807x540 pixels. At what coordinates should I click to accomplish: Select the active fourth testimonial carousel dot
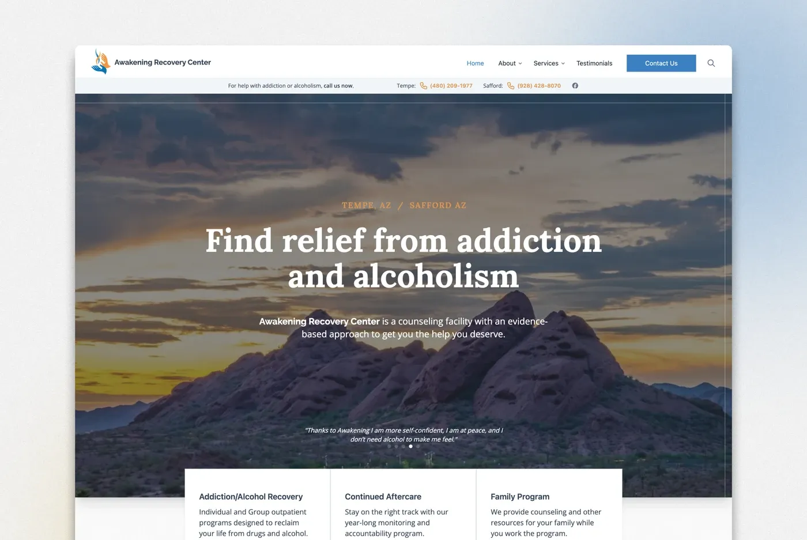click(410, 446)
